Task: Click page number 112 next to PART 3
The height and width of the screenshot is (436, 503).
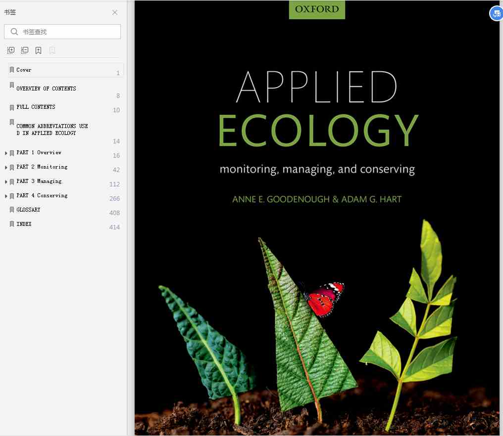Action: pyautogui.click(x=114, y=184)
